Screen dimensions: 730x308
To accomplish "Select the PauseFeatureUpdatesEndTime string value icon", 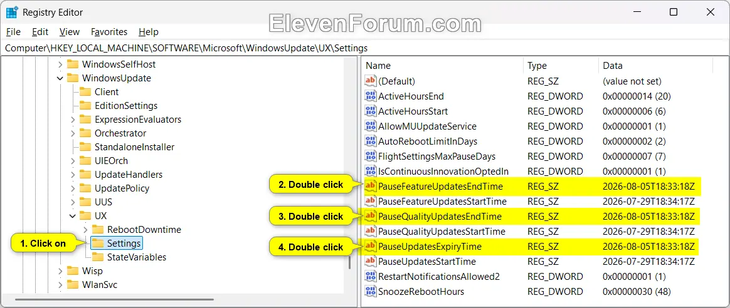I will click(x=371, y=187).
